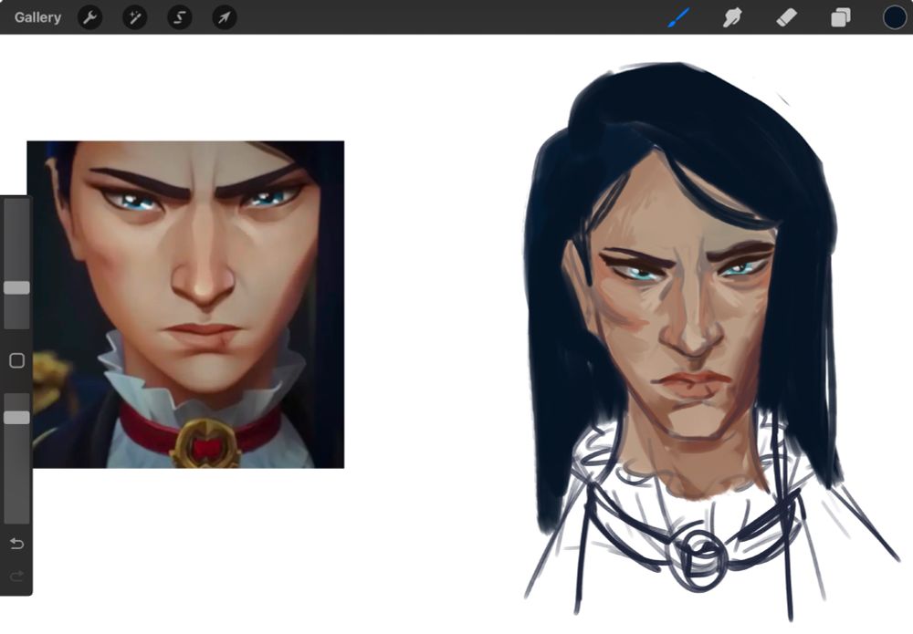This screenshot has height=634, width=913.
Task: Open the Actions wrench menu
Action: point(90,17)
